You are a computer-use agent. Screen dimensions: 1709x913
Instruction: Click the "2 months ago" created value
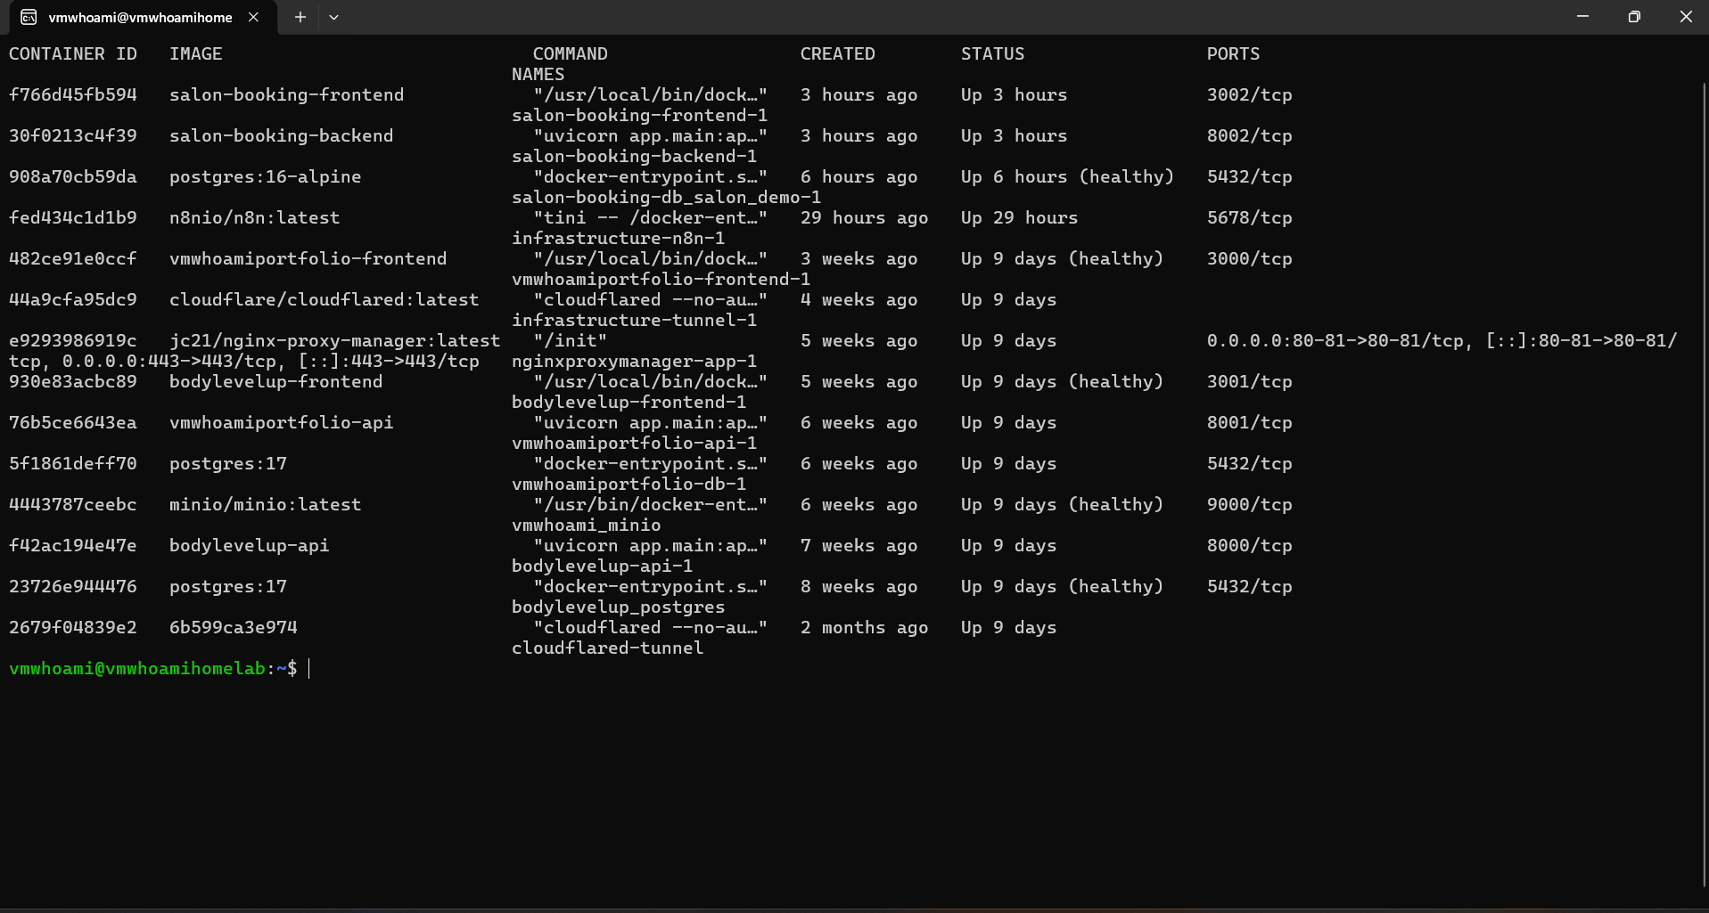click(864, 627)
